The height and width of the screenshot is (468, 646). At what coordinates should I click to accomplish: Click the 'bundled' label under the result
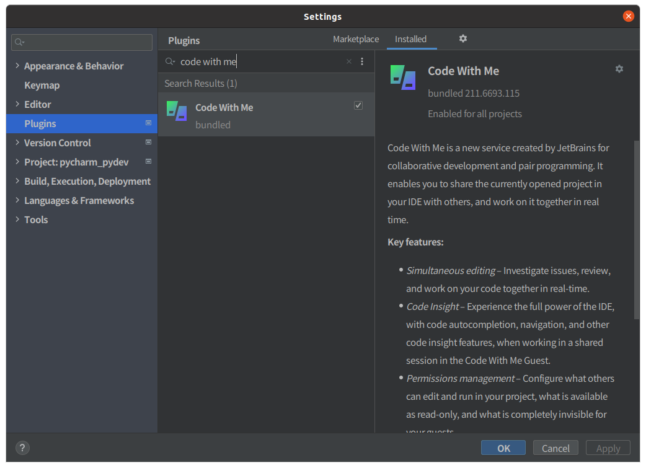pyautogui.click(x=213, y=125)
